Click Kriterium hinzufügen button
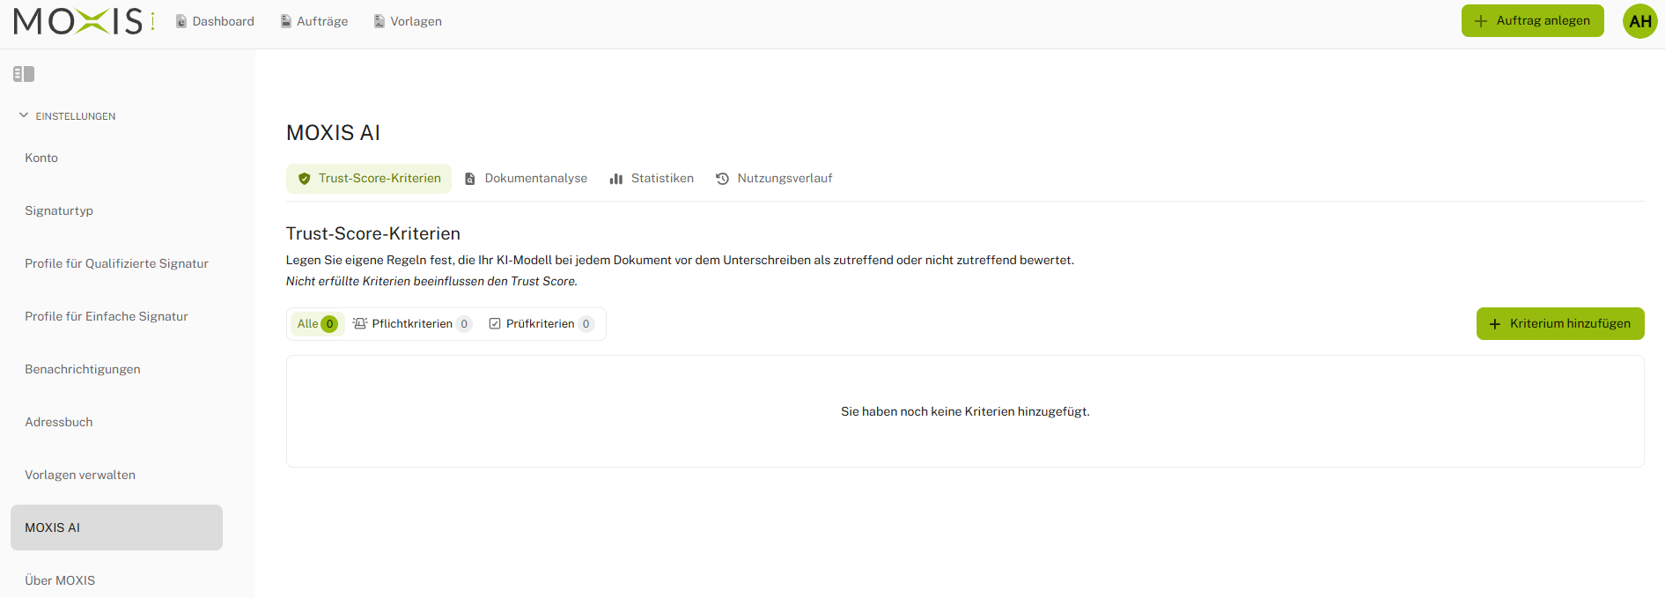The width and height of the screenshot is (1665, 598). (x=1560, y=323)
